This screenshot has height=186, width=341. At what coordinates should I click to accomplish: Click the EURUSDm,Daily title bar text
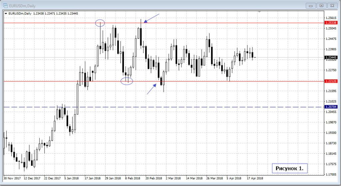[x=22, y=5]
